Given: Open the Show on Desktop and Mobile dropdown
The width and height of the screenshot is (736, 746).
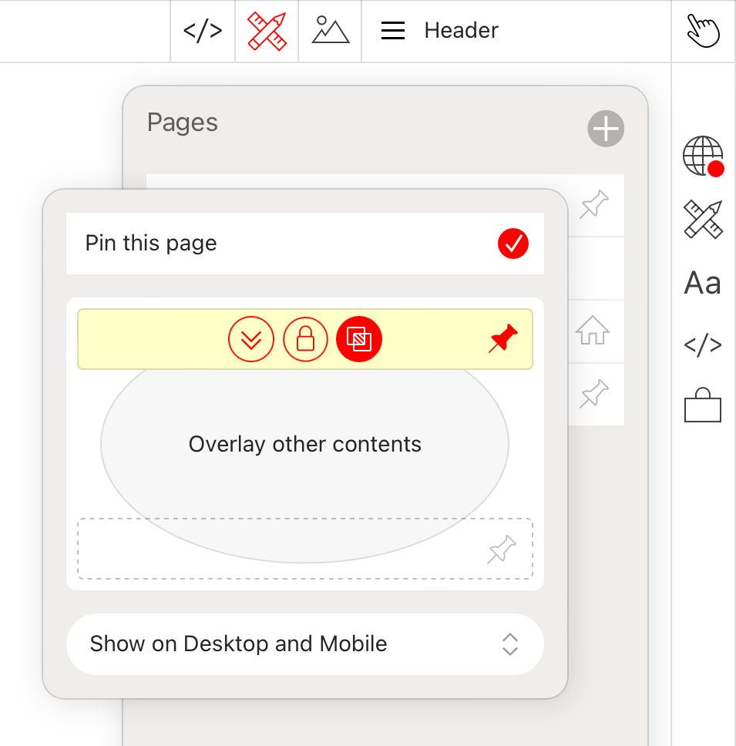Looking at the screenshot, I should [x=305, y=644].
